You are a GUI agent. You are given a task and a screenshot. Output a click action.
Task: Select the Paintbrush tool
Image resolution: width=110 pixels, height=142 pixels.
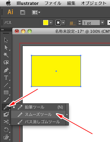[x=6, y=100]
